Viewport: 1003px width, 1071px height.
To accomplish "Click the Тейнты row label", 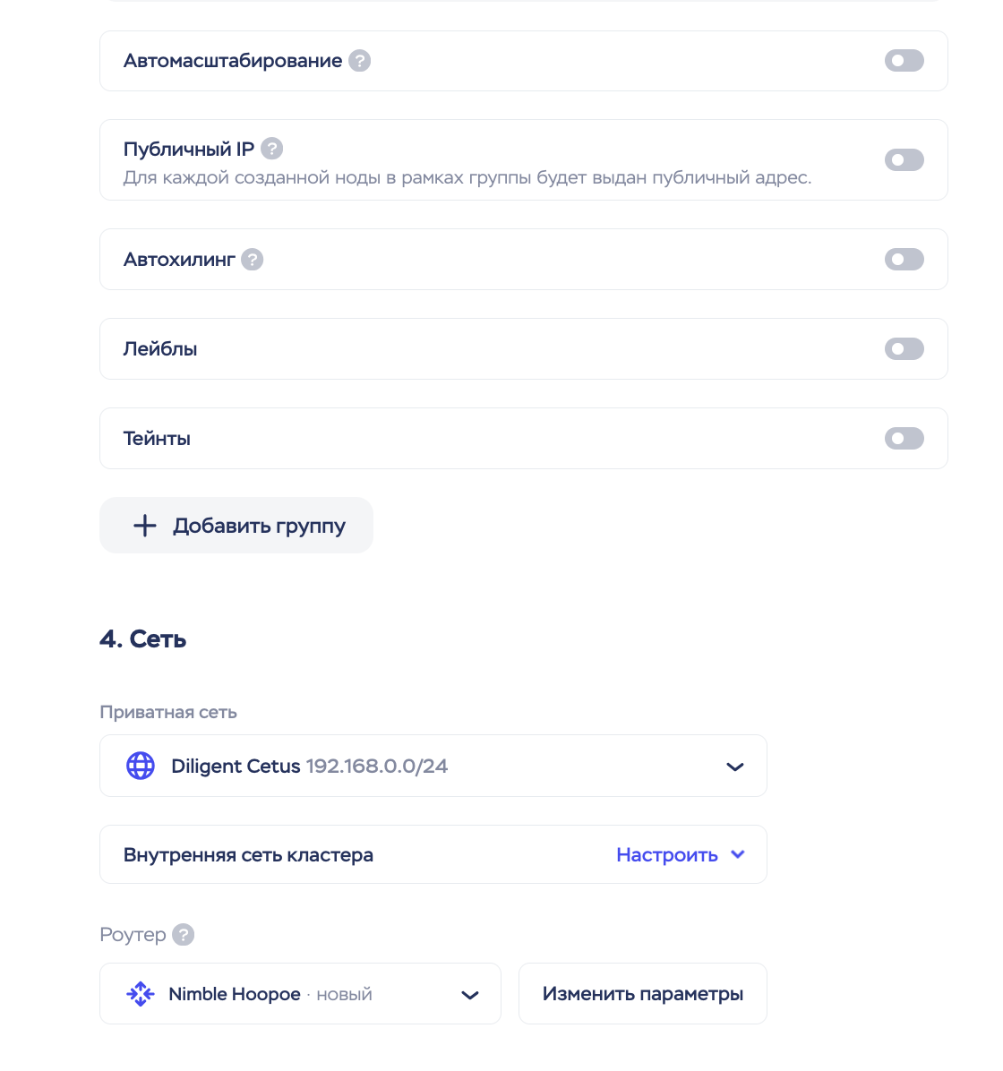I will pyautogui.click(x=157, y=439).
